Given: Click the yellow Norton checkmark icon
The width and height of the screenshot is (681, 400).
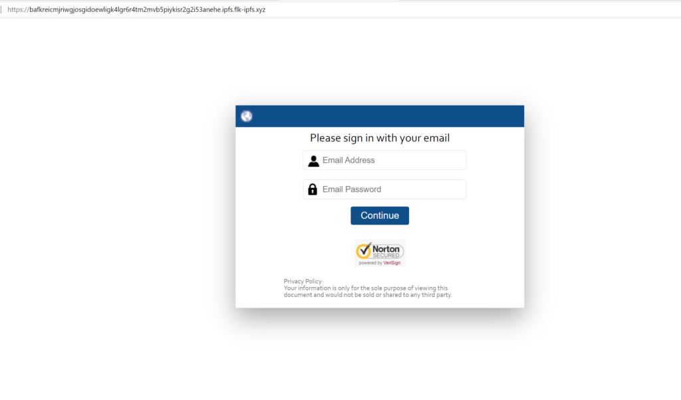Looking at the screenshot, I should click(x=364, y=250).
